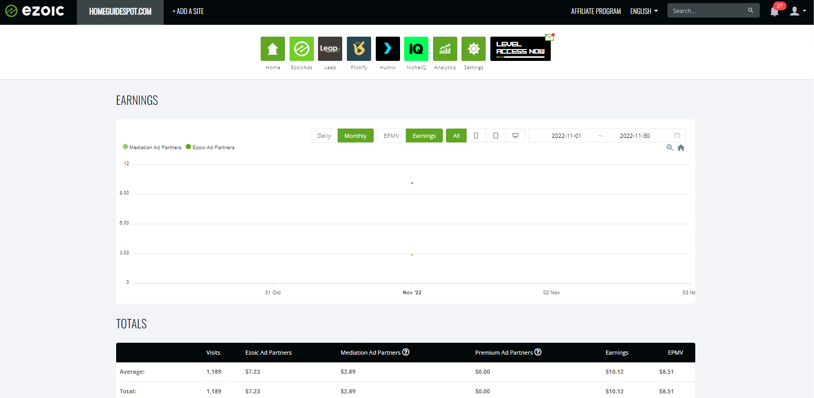Select the EPMV metric toggle
This screenshot has height=398, width=814.
[x=391, y=136]
